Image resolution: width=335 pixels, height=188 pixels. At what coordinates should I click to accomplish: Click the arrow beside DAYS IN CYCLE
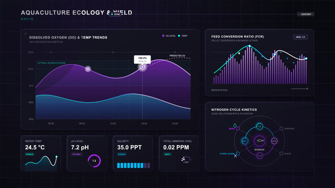pos(299,89)
